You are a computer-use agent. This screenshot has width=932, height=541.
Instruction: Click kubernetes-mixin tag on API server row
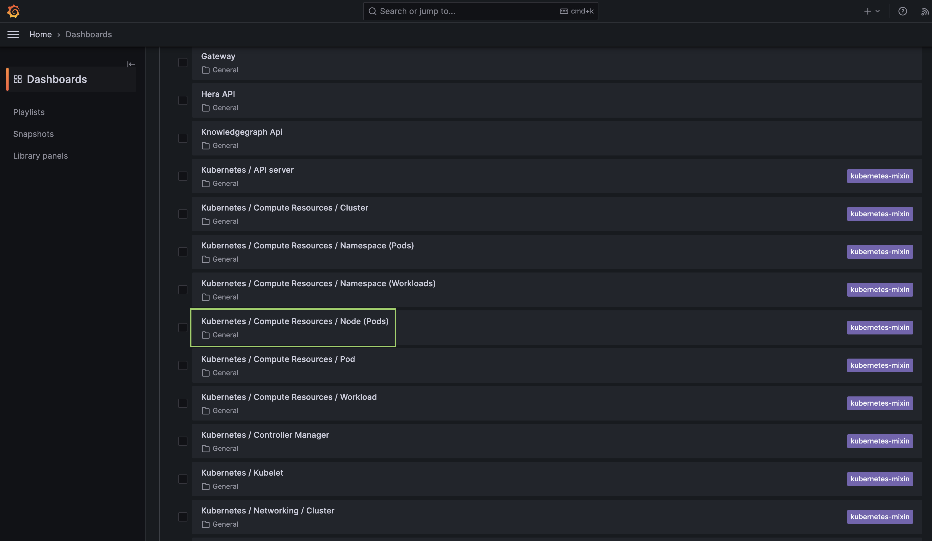(880, 176)
